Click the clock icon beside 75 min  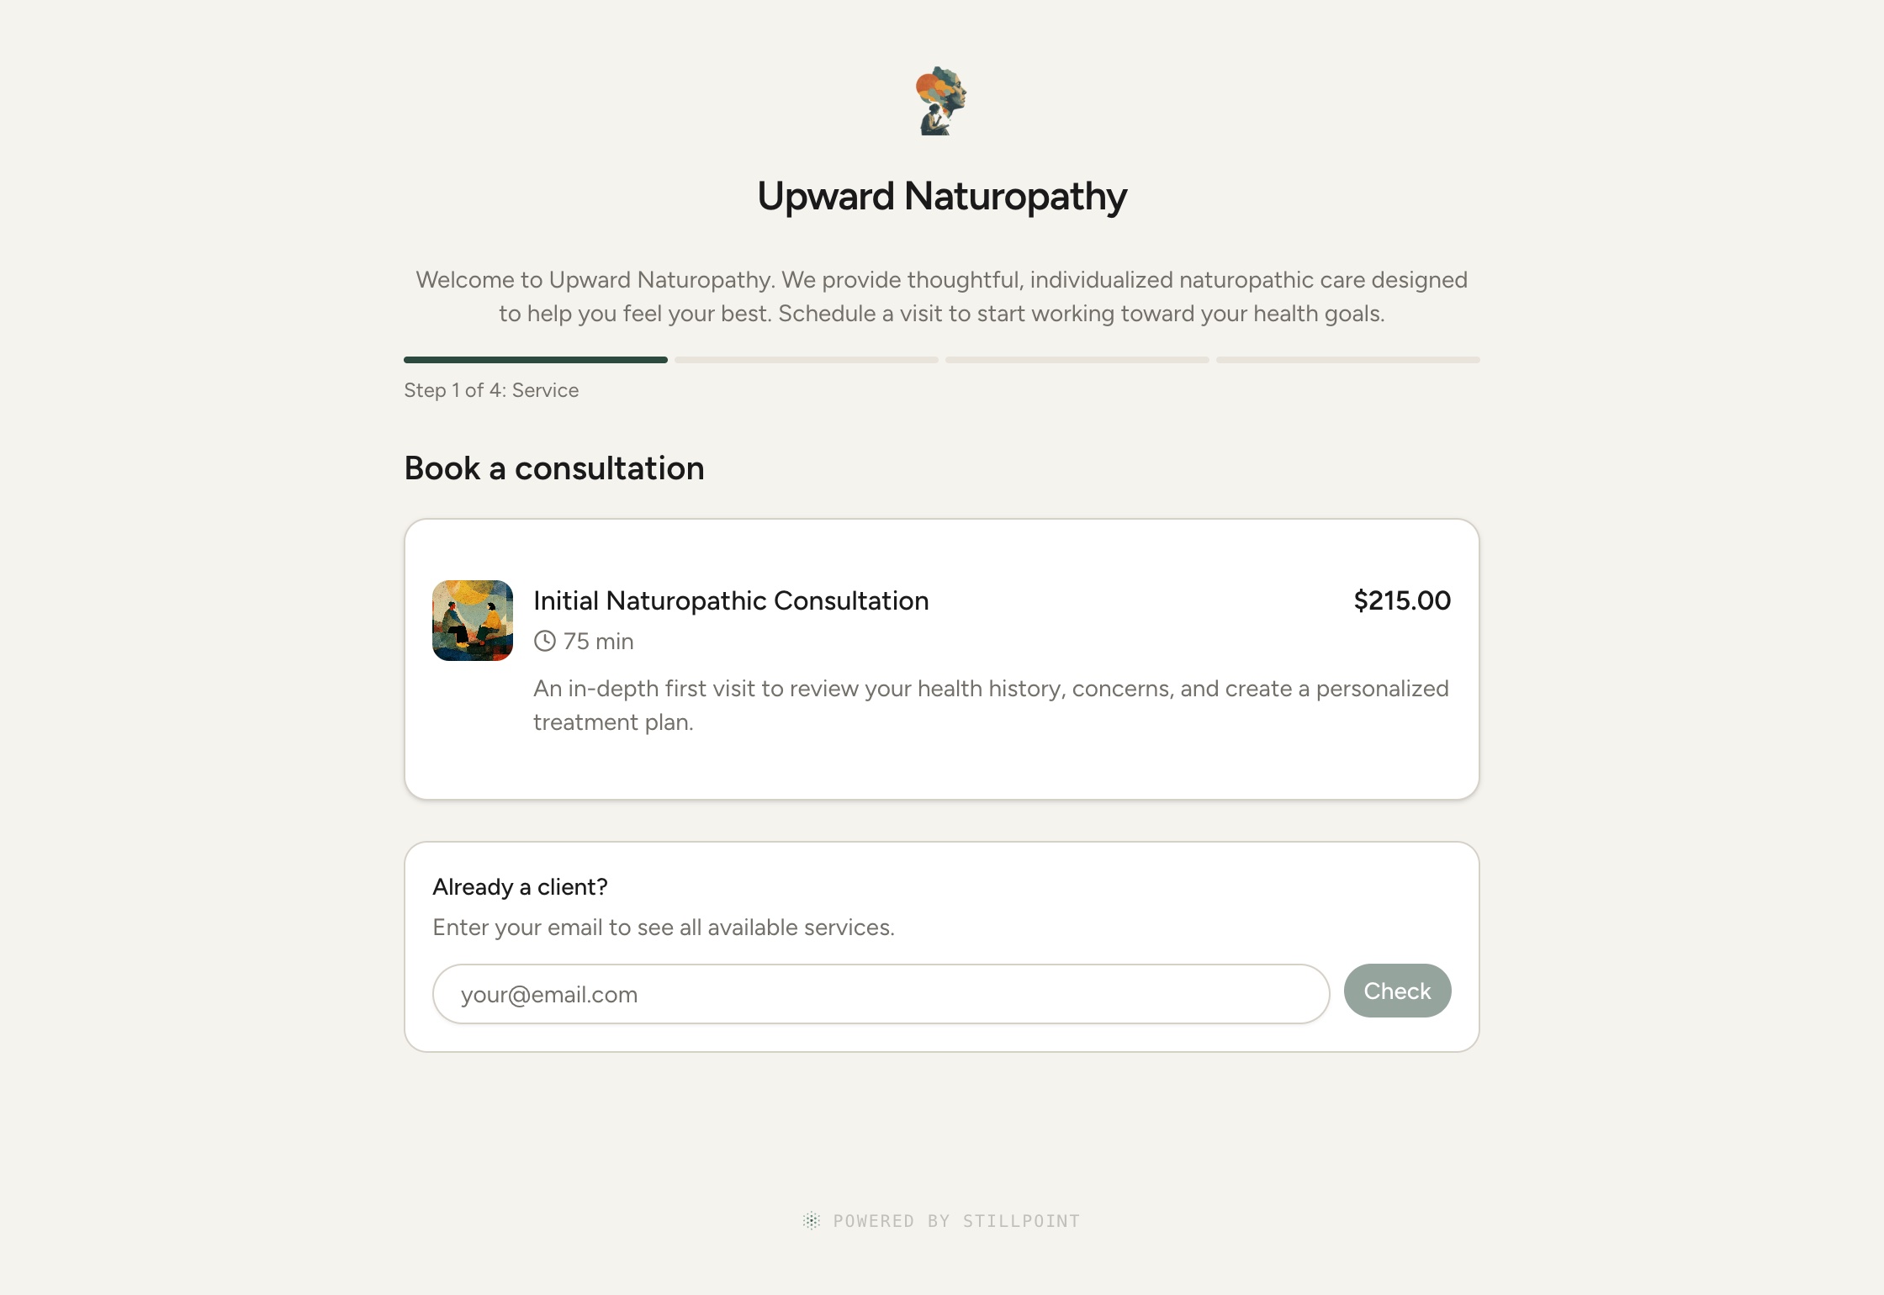coord(545,641)
